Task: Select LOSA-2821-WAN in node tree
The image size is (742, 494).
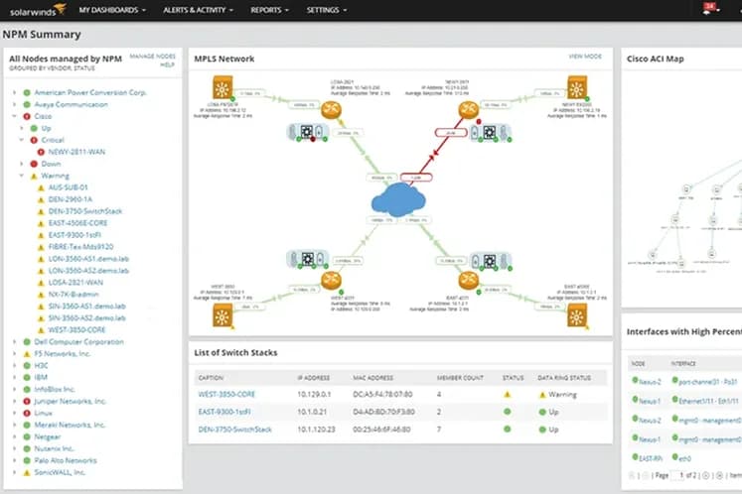Action: point(75,283)
